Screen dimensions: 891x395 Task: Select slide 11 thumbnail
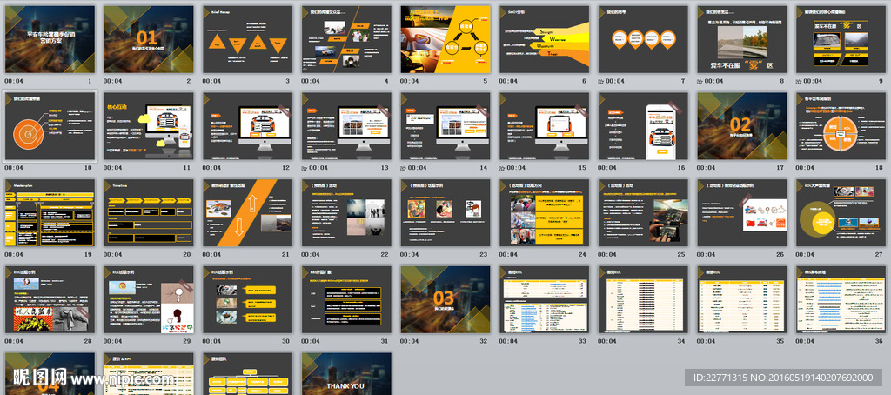149,126
